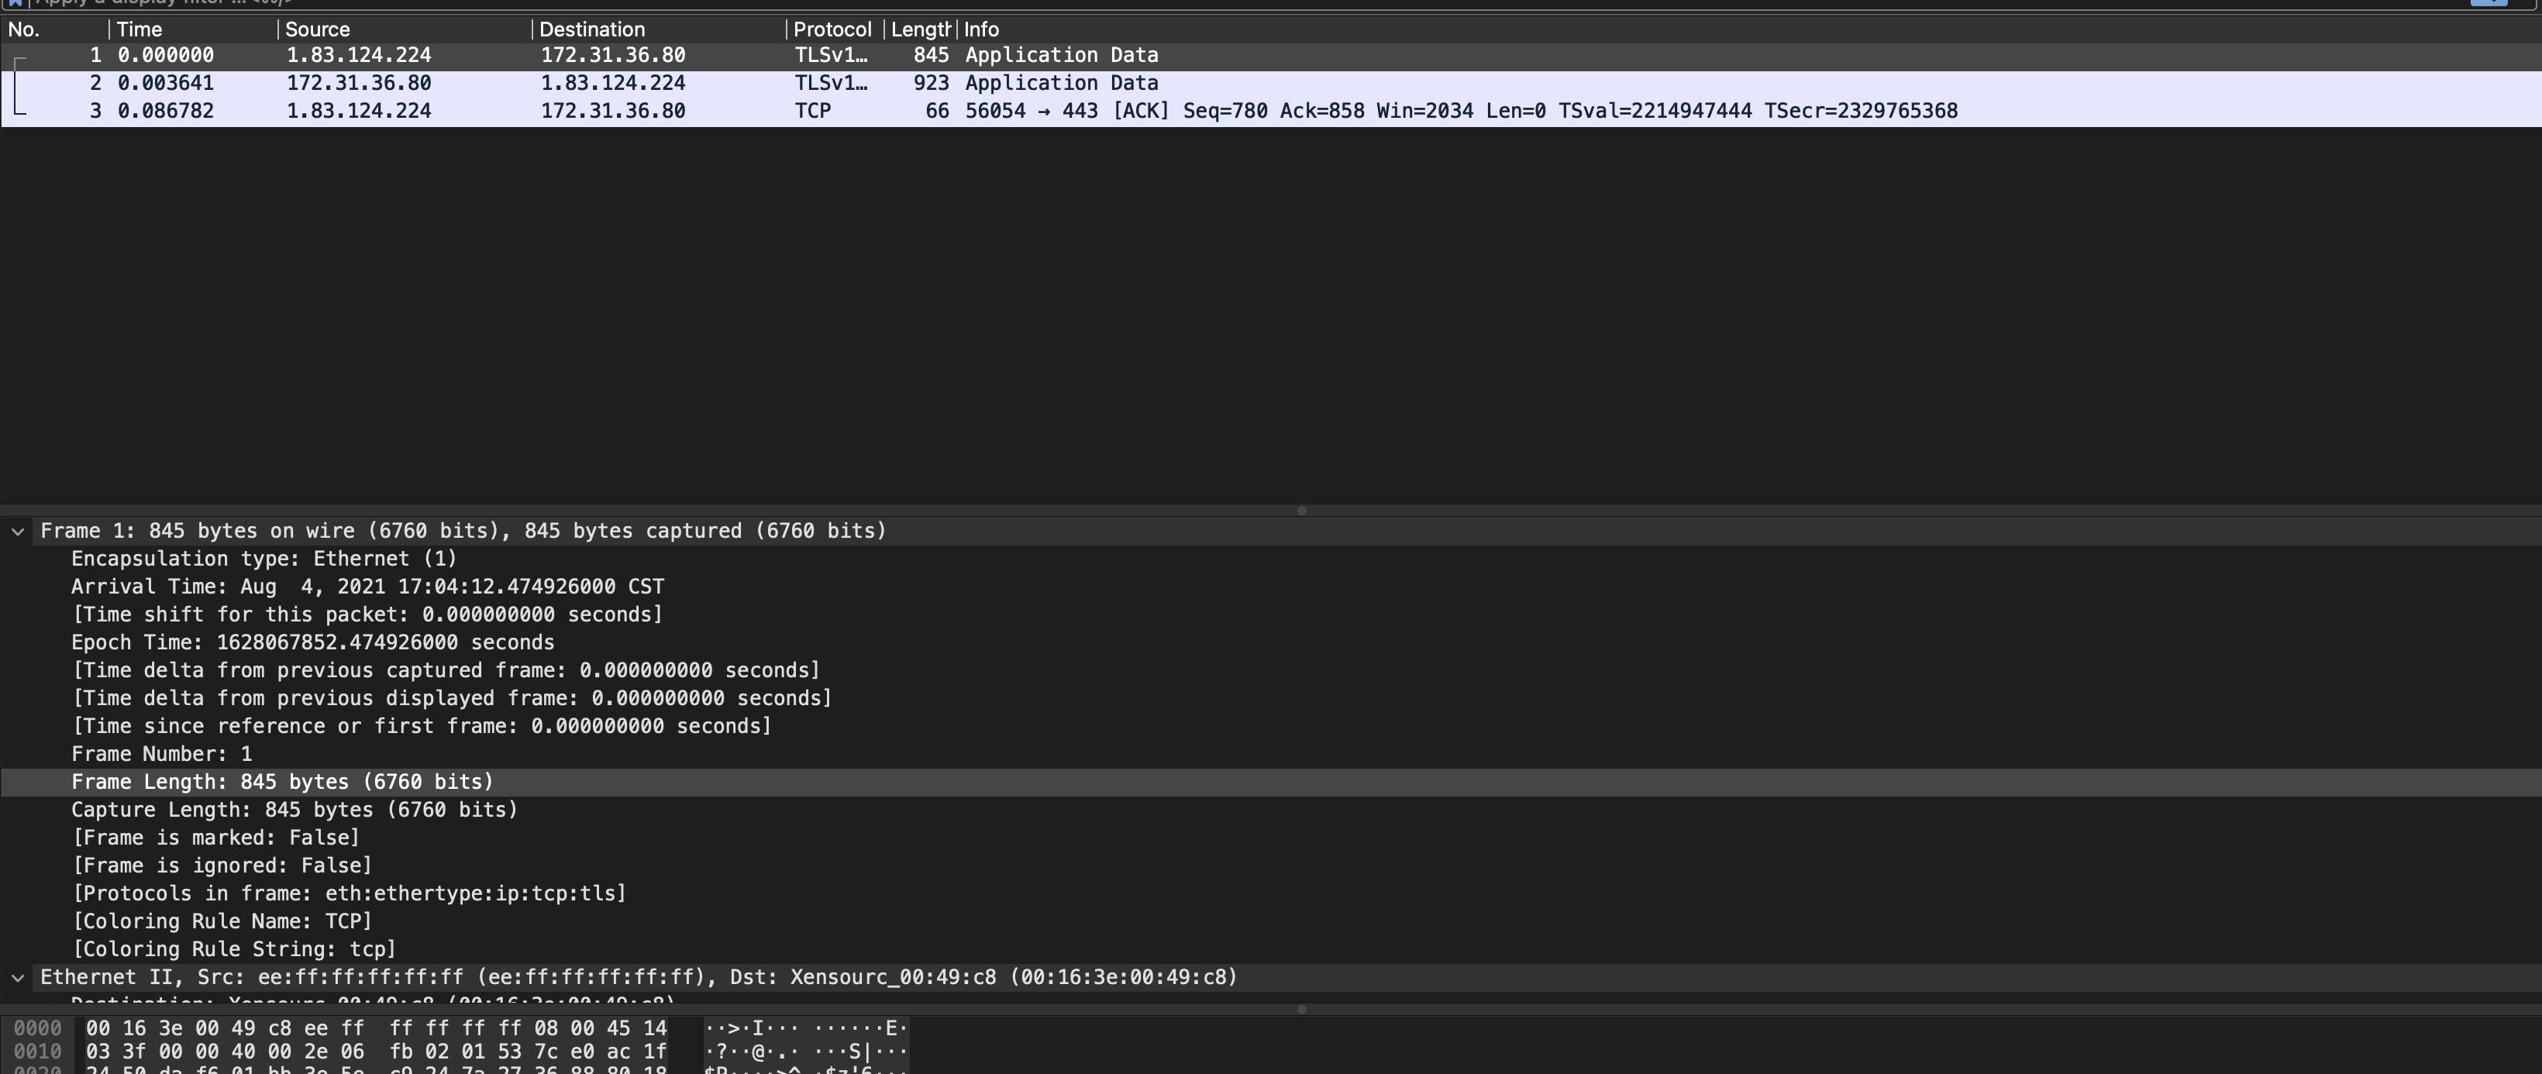The image size is (2542, 1074).
Task: Sort by the Source column header
Action: (x=318, y=29)
